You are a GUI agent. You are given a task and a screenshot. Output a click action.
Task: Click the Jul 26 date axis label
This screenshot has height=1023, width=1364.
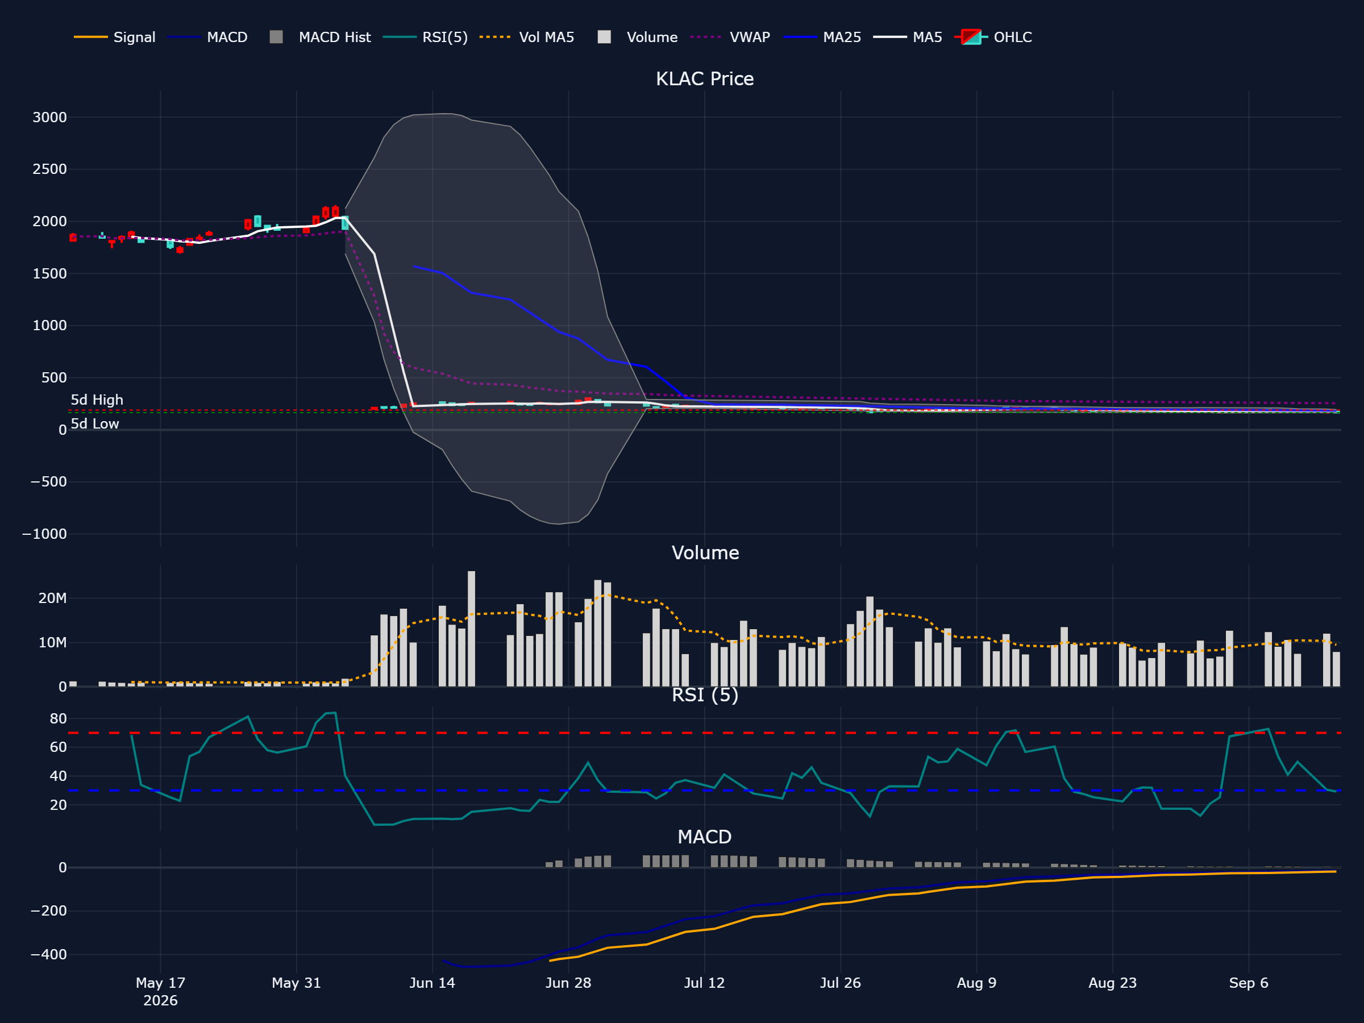(x=841, y=983)
